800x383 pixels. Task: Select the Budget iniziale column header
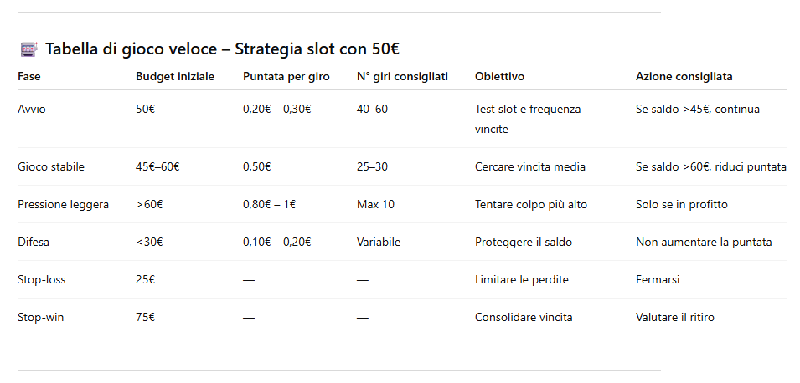(x=175, y=77)
